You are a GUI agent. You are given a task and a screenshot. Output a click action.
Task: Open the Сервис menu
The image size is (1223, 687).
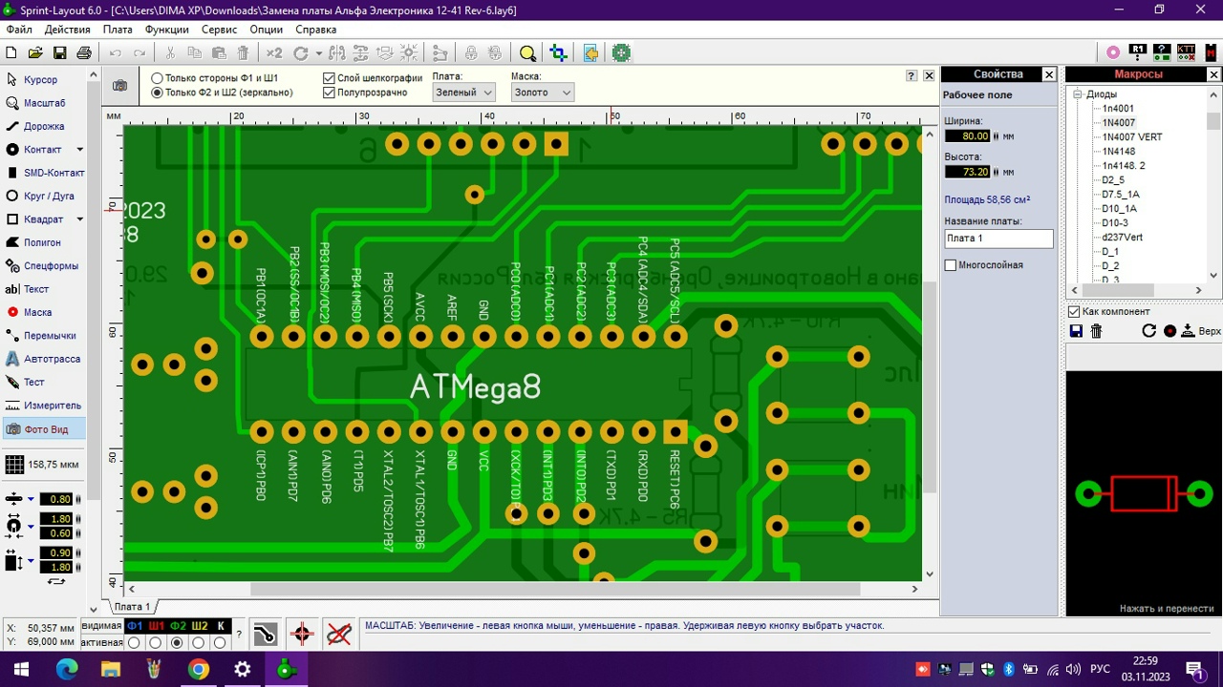[x=219, y=30]
